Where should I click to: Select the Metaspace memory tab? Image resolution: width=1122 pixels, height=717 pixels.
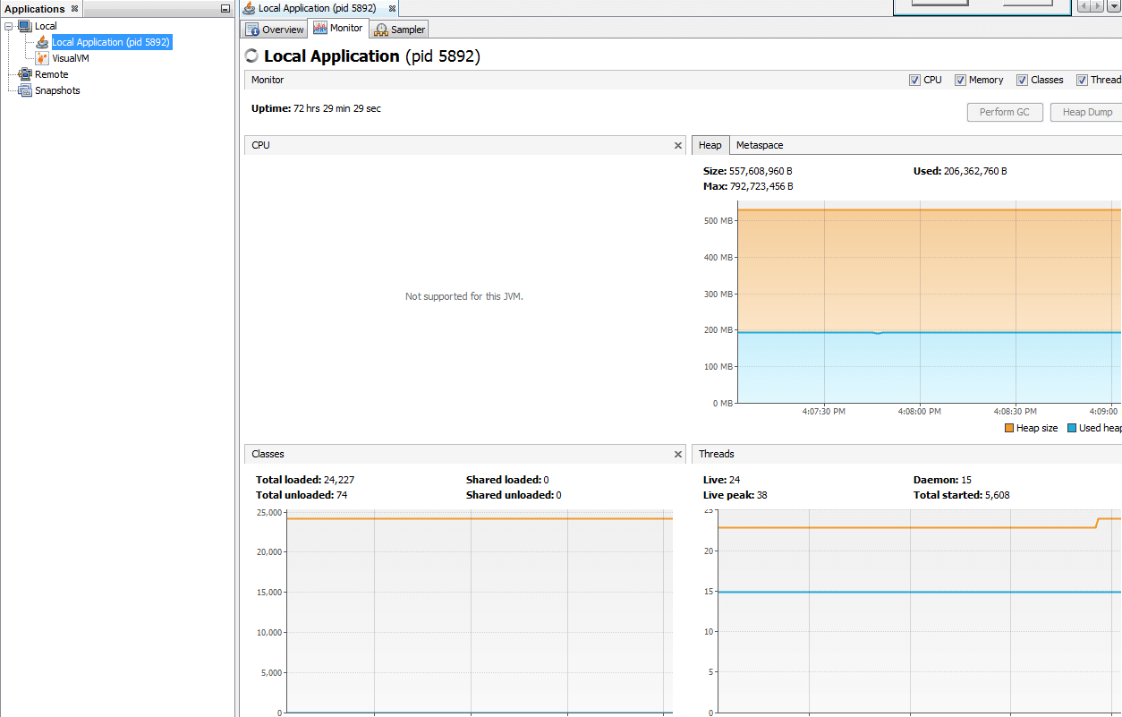coord(760,145)
